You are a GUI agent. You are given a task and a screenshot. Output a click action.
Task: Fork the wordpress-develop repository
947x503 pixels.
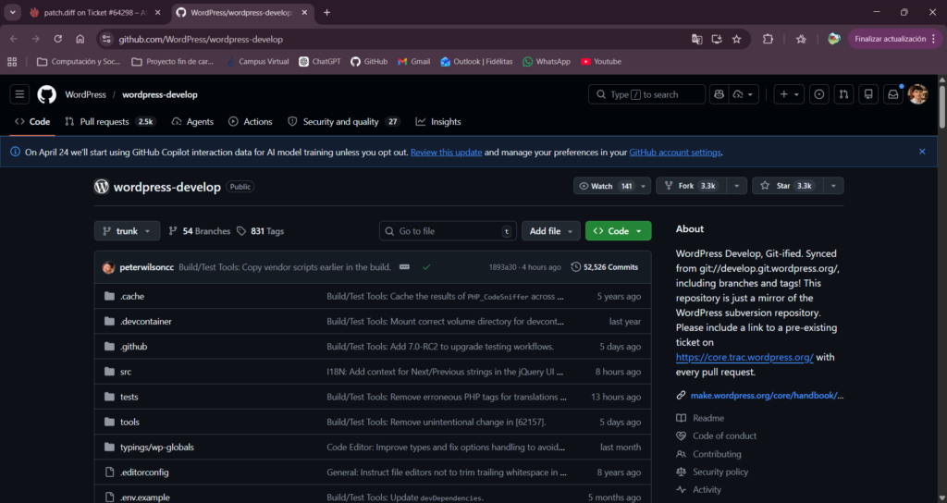point(691,186)
